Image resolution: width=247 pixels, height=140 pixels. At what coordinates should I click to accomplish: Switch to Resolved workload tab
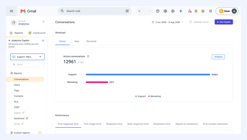91,41
